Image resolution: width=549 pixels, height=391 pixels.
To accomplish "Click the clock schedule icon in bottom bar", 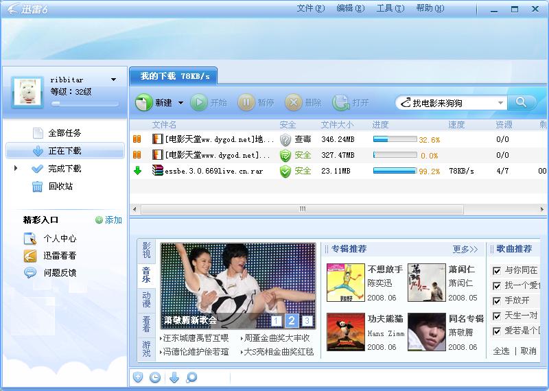I will coord(155,377).
